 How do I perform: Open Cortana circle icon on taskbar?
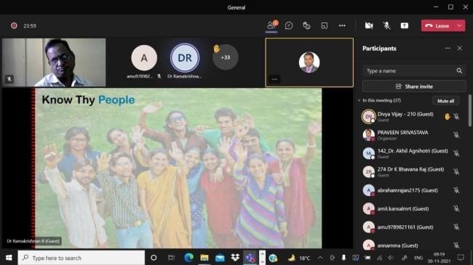coord(154,258)
